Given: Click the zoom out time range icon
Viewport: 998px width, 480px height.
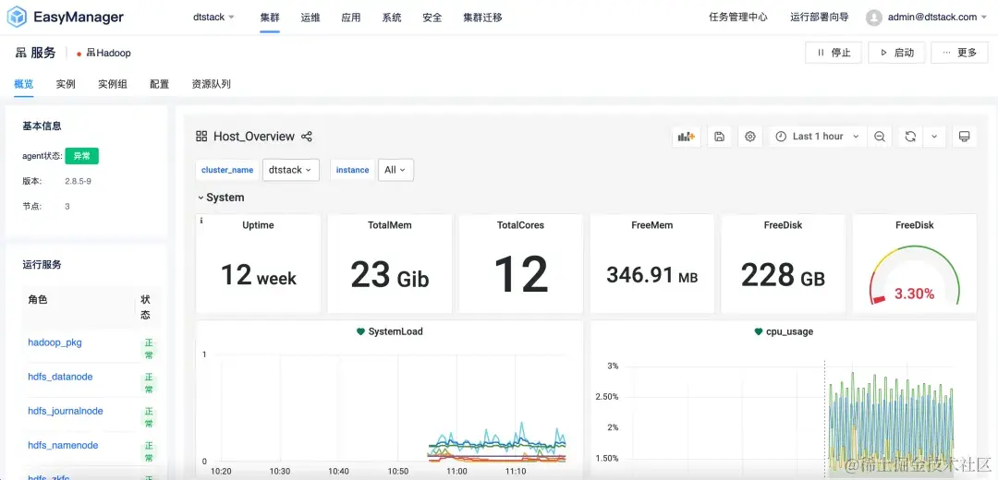Looking at the screenshot, I should point(880,137).
